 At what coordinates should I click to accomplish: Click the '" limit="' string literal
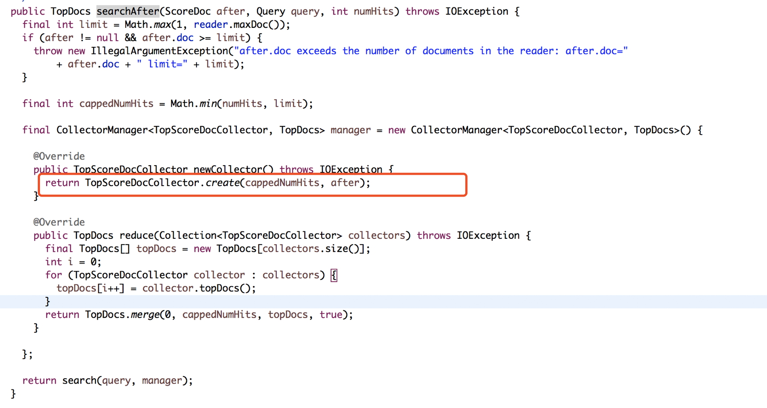point(162,64)
